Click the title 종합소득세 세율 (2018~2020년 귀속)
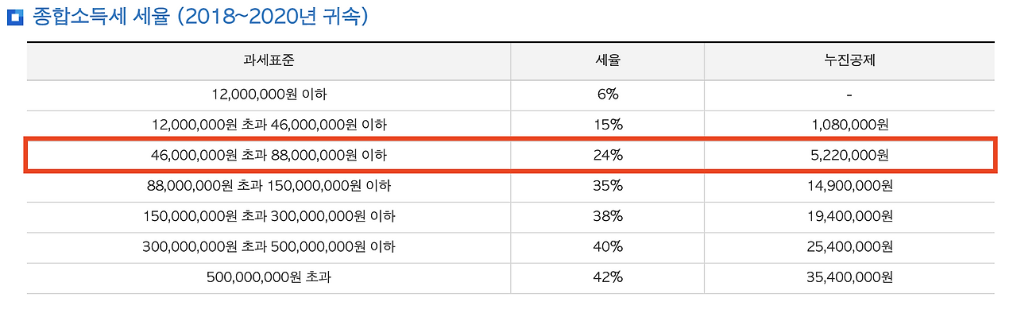Image resolution: width=1017 pixels, height=321 pixels. click(199, 17)
